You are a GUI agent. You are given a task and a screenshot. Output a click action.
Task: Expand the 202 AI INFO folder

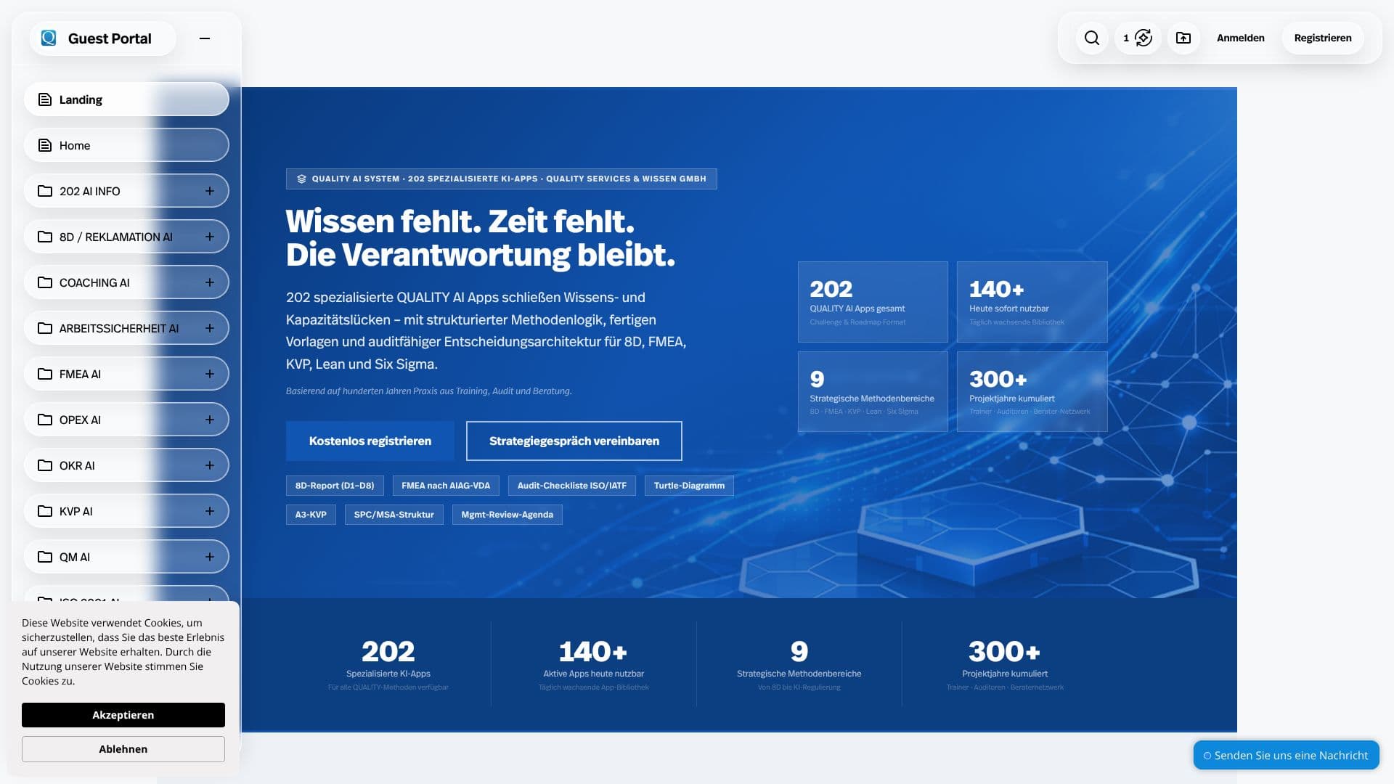point(210,191)
